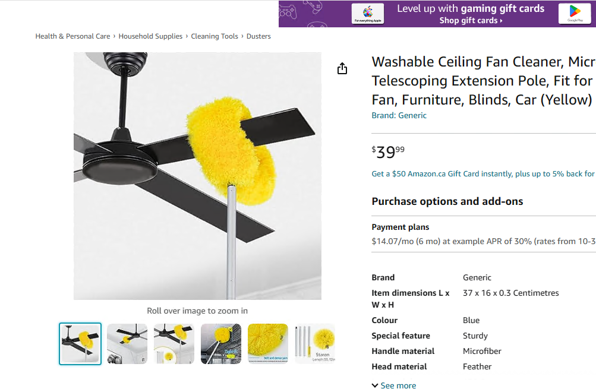The width and height of the screenshot is (596, 389).
Task: Select the second thumbnail with ceiling corner
Action: 127,344
